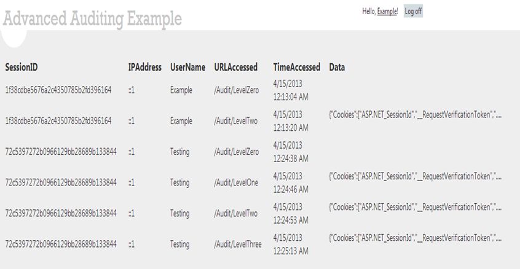Click the Testing username in the last row
This screenshot has width=520, height=269.
pyautogui.click(x=179, y=244)
